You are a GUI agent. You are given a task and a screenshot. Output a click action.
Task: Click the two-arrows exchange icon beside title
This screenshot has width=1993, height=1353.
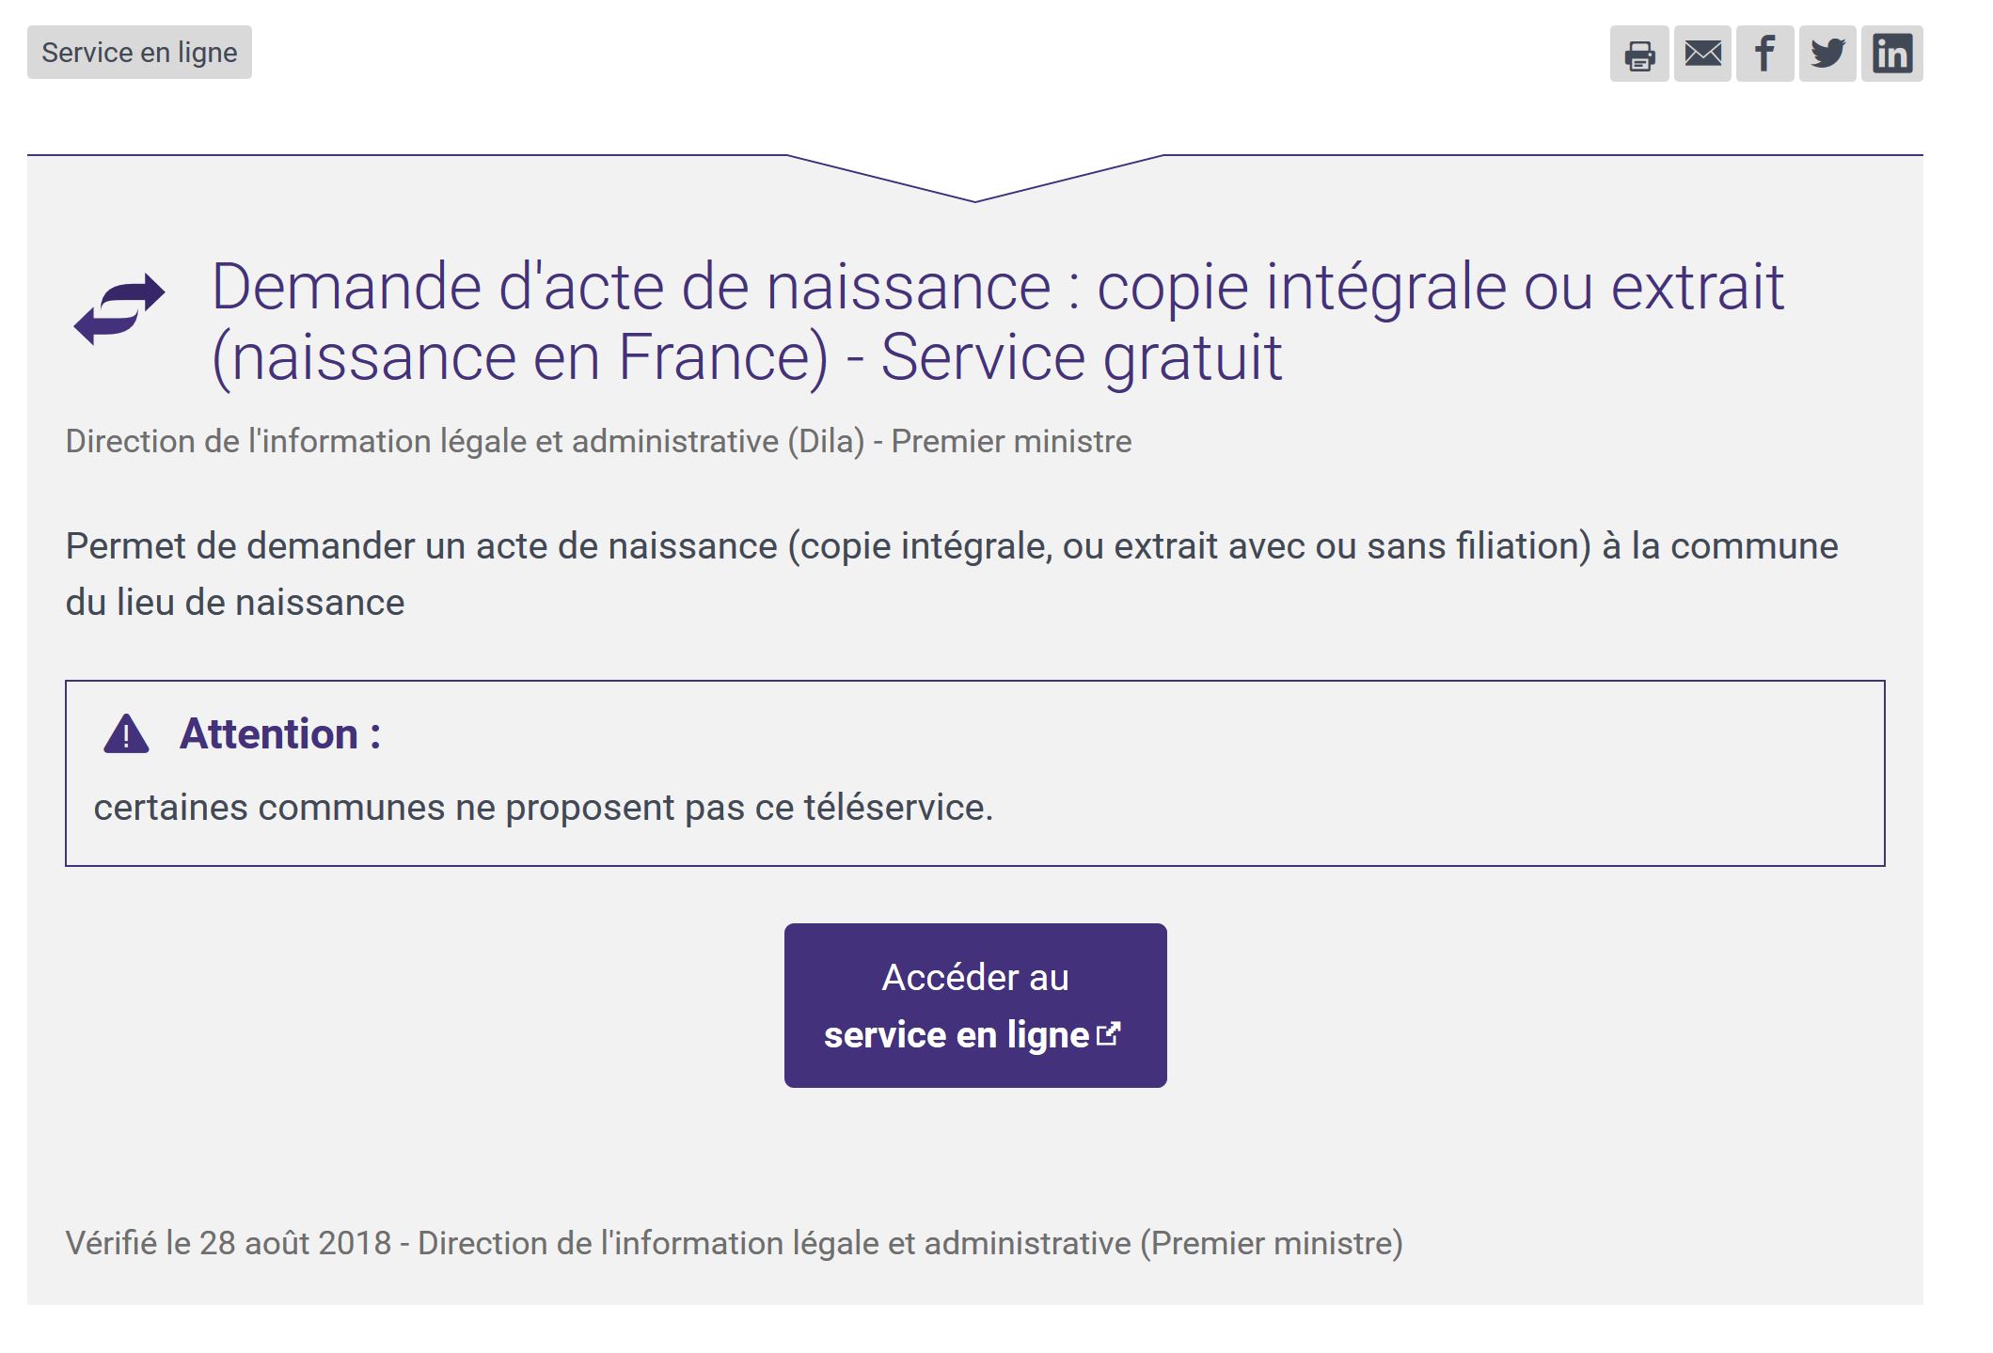click(x=119, y=309)
